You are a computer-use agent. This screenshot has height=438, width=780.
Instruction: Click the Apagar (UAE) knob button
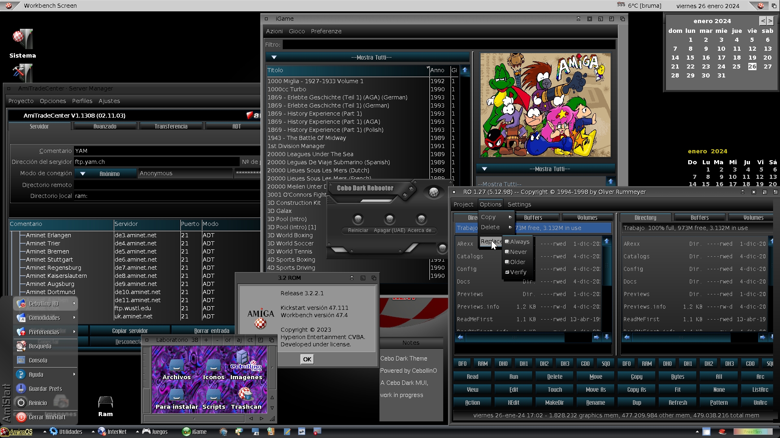390,219
